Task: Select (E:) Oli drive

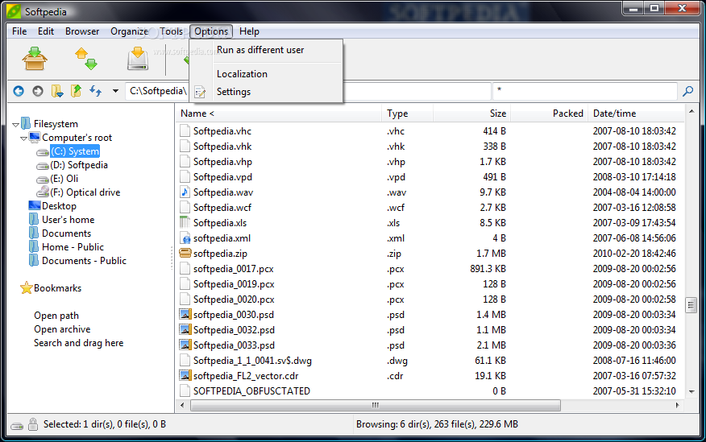Action: [64, 179]
